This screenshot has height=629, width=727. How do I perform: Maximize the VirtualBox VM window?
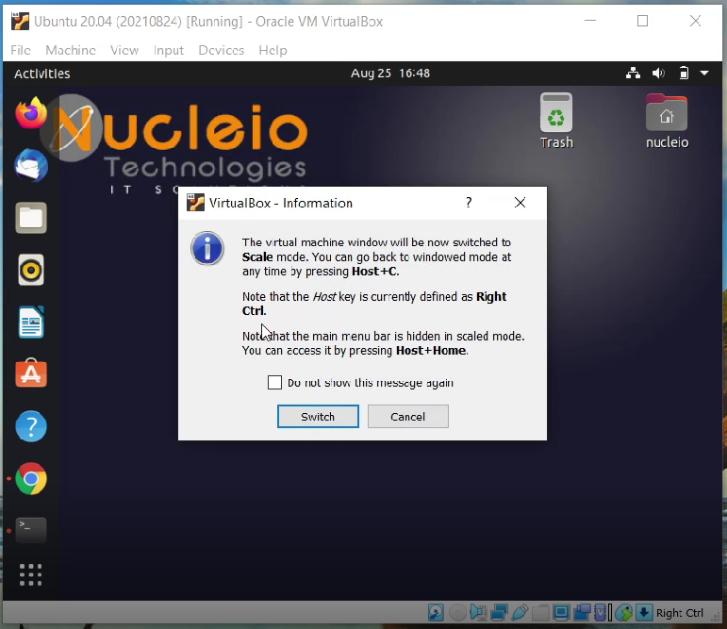coord(642,21)
